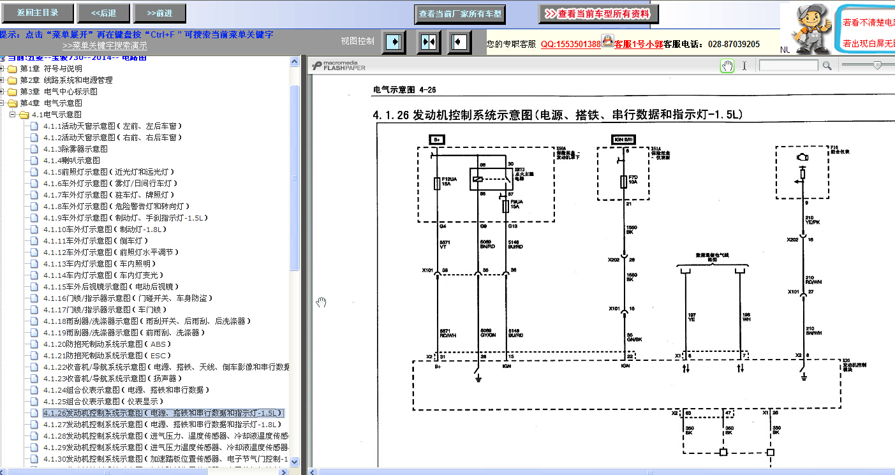Select the FlashPaper hand pan tool
This screenshot has height=475, width=895.
727,66
